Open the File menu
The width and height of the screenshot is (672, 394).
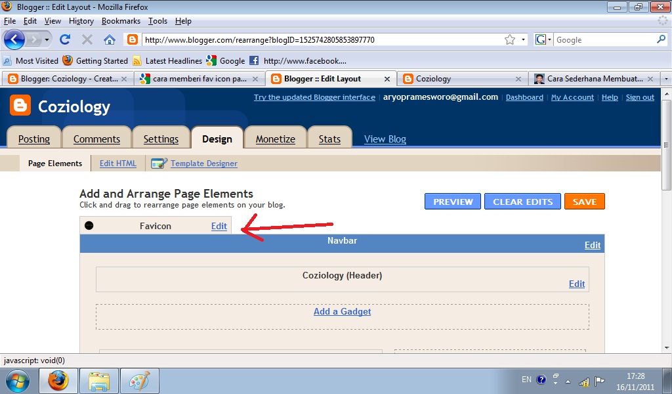click(x=10, y=21)
